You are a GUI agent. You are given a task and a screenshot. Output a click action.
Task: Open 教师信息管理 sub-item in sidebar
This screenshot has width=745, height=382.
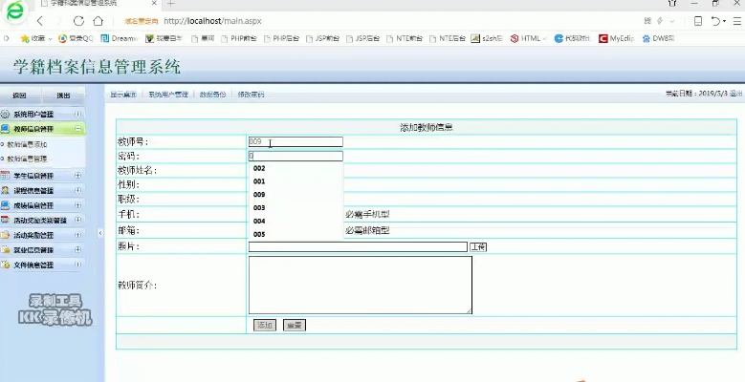click(x=27, y=159)
